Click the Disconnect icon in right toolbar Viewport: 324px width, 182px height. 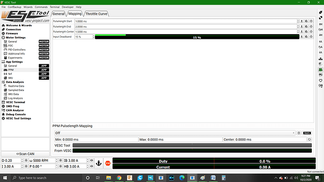click(x=321, y=18)
